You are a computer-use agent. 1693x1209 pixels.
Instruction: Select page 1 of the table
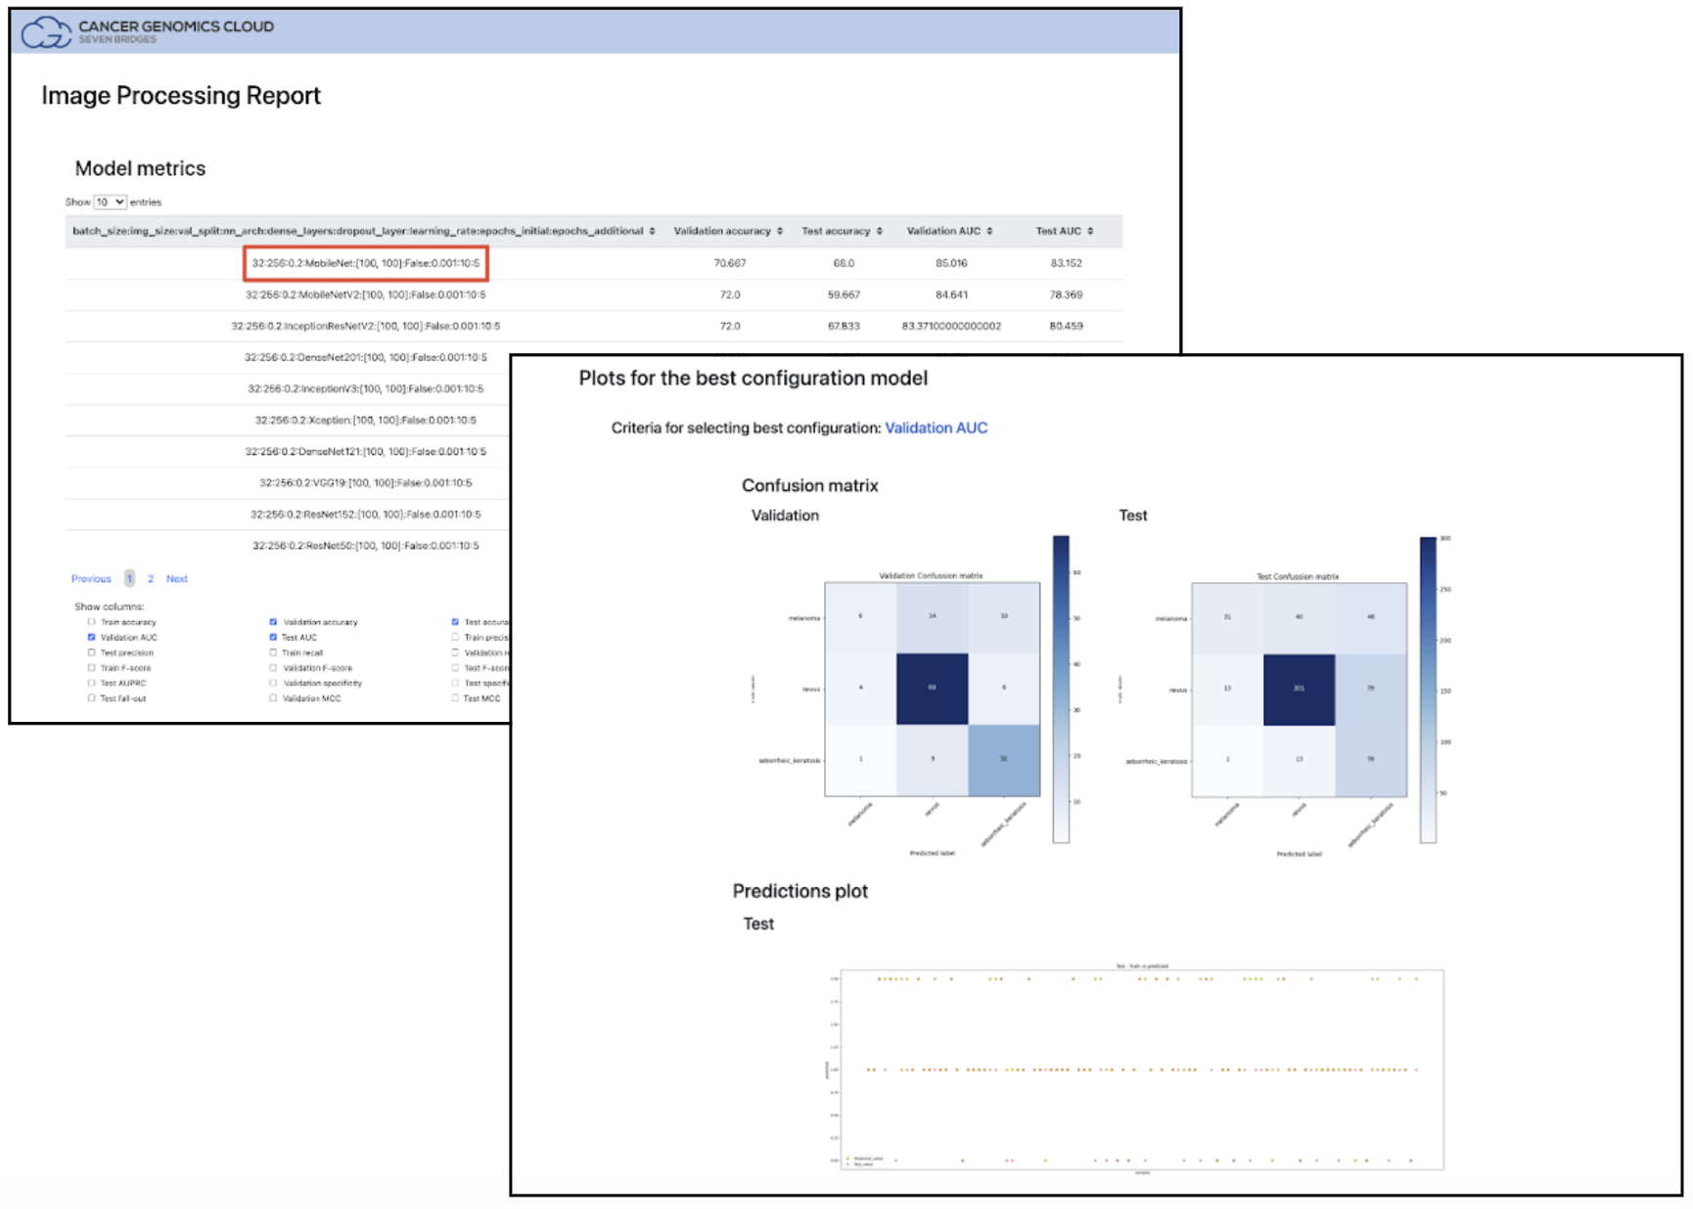[x=128, y=578]
